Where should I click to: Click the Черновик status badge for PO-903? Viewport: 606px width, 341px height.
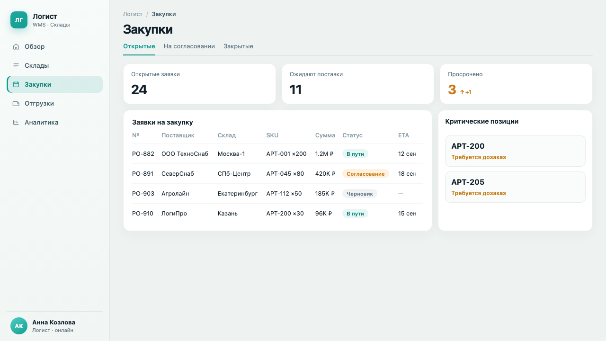click(x=360, y=194)
